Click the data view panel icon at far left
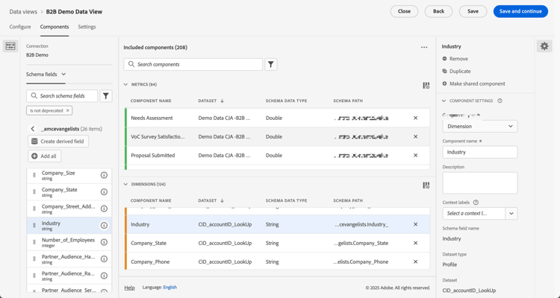560x298 pixels. point(10,47)
